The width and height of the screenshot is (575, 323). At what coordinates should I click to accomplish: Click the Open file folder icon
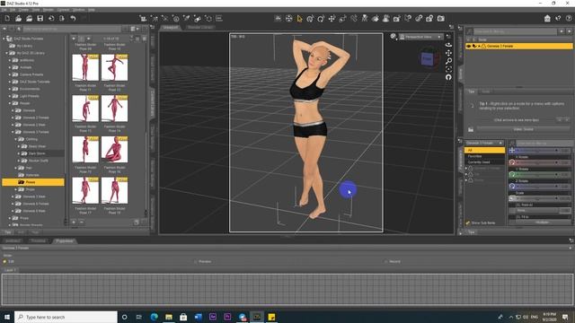(18, 18)
